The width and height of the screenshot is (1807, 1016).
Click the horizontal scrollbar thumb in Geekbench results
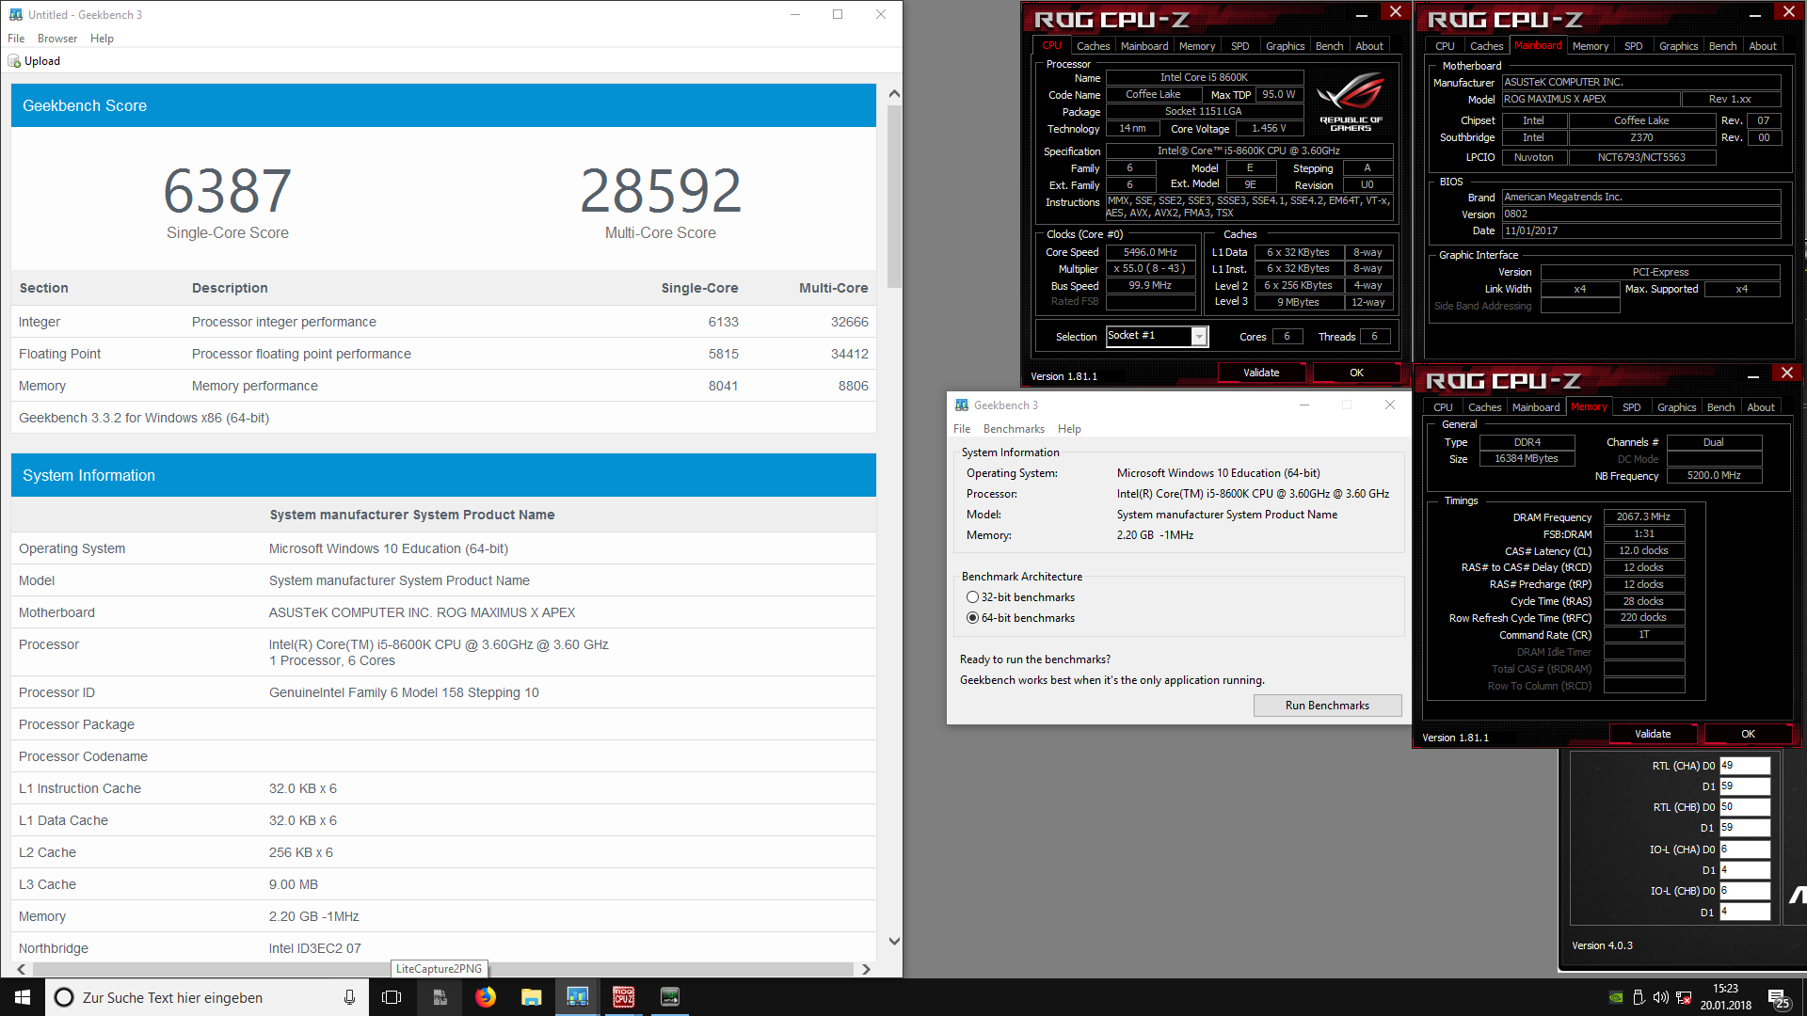[x=442, y=969]
